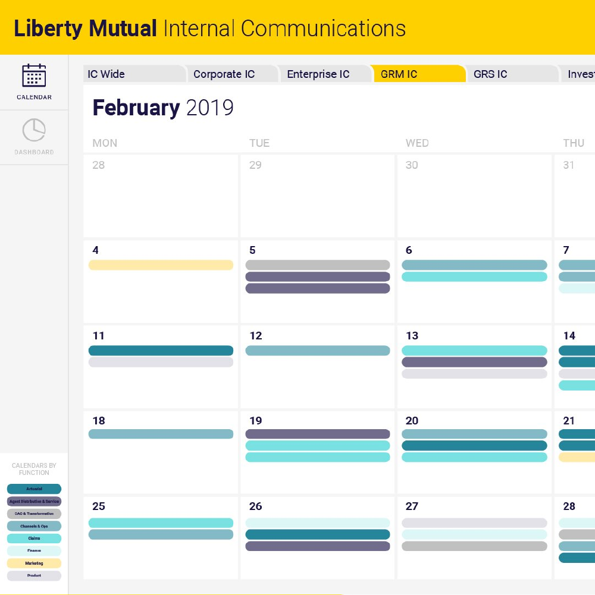Image resolution: width=595 pixels, height=595 pixels.
Task: Open the gray CAO event on February 5
Action: point(318,265)
